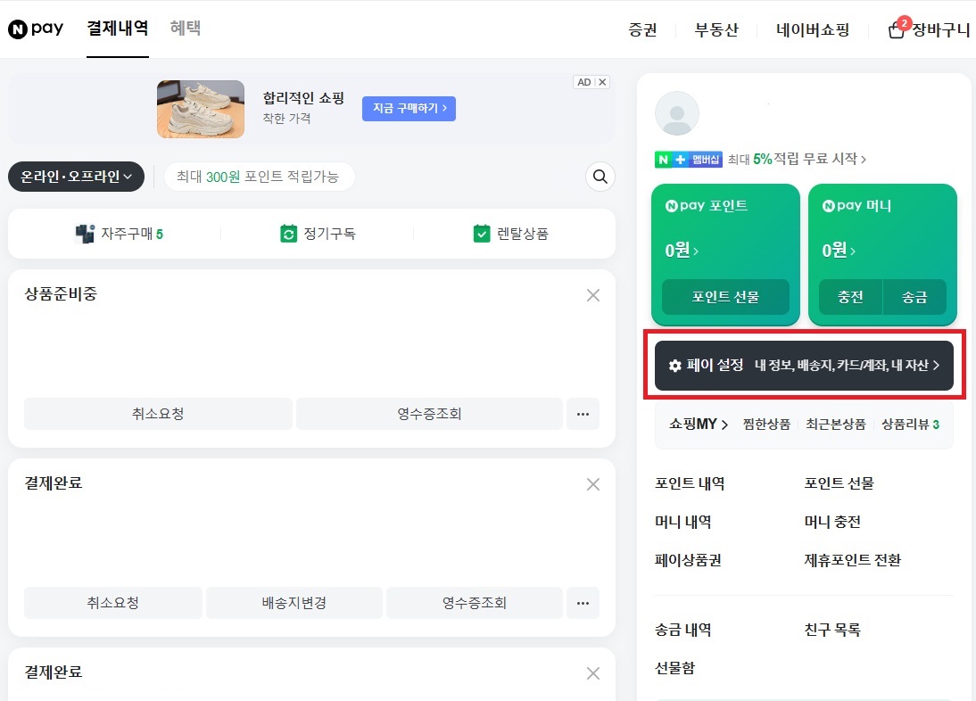Click the 300원 포인트 적립가능 pill
Viewport: 976px width, 701px height.
coord(259,177)
